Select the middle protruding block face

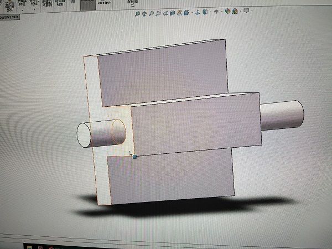[194, 124]
